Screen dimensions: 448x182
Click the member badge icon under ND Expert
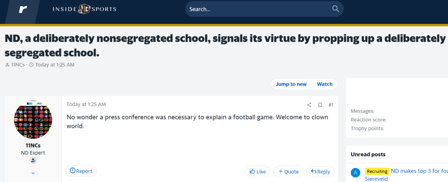[33, 161]
